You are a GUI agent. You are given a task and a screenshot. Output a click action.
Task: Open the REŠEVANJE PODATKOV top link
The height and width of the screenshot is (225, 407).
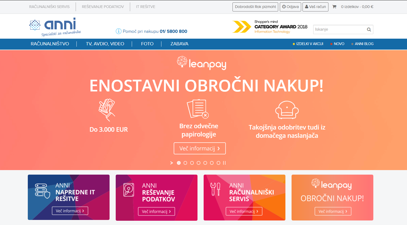tap(103, 7)
